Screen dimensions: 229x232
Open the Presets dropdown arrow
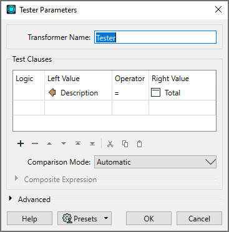click(x=106, y=218)
